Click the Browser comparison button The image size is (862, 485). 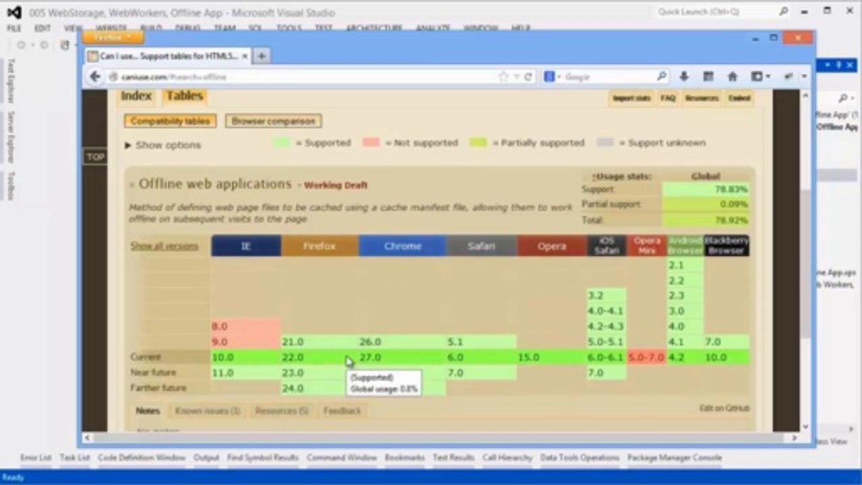point(273,121)
